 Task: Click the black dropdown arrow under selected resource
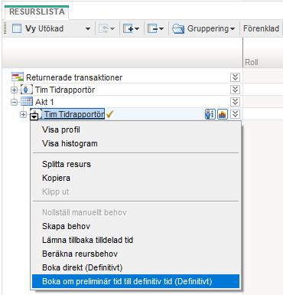tap(34, 116)
